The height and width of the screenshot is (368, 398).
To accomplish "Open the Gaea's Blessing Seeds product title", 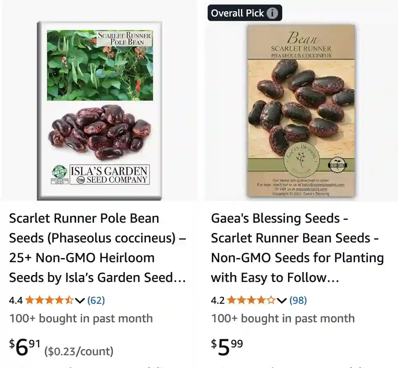I will click(x=297, y=248).
